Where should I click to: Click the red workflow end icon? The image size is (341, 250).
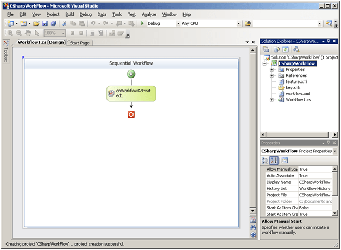click(x=131, y=114)
